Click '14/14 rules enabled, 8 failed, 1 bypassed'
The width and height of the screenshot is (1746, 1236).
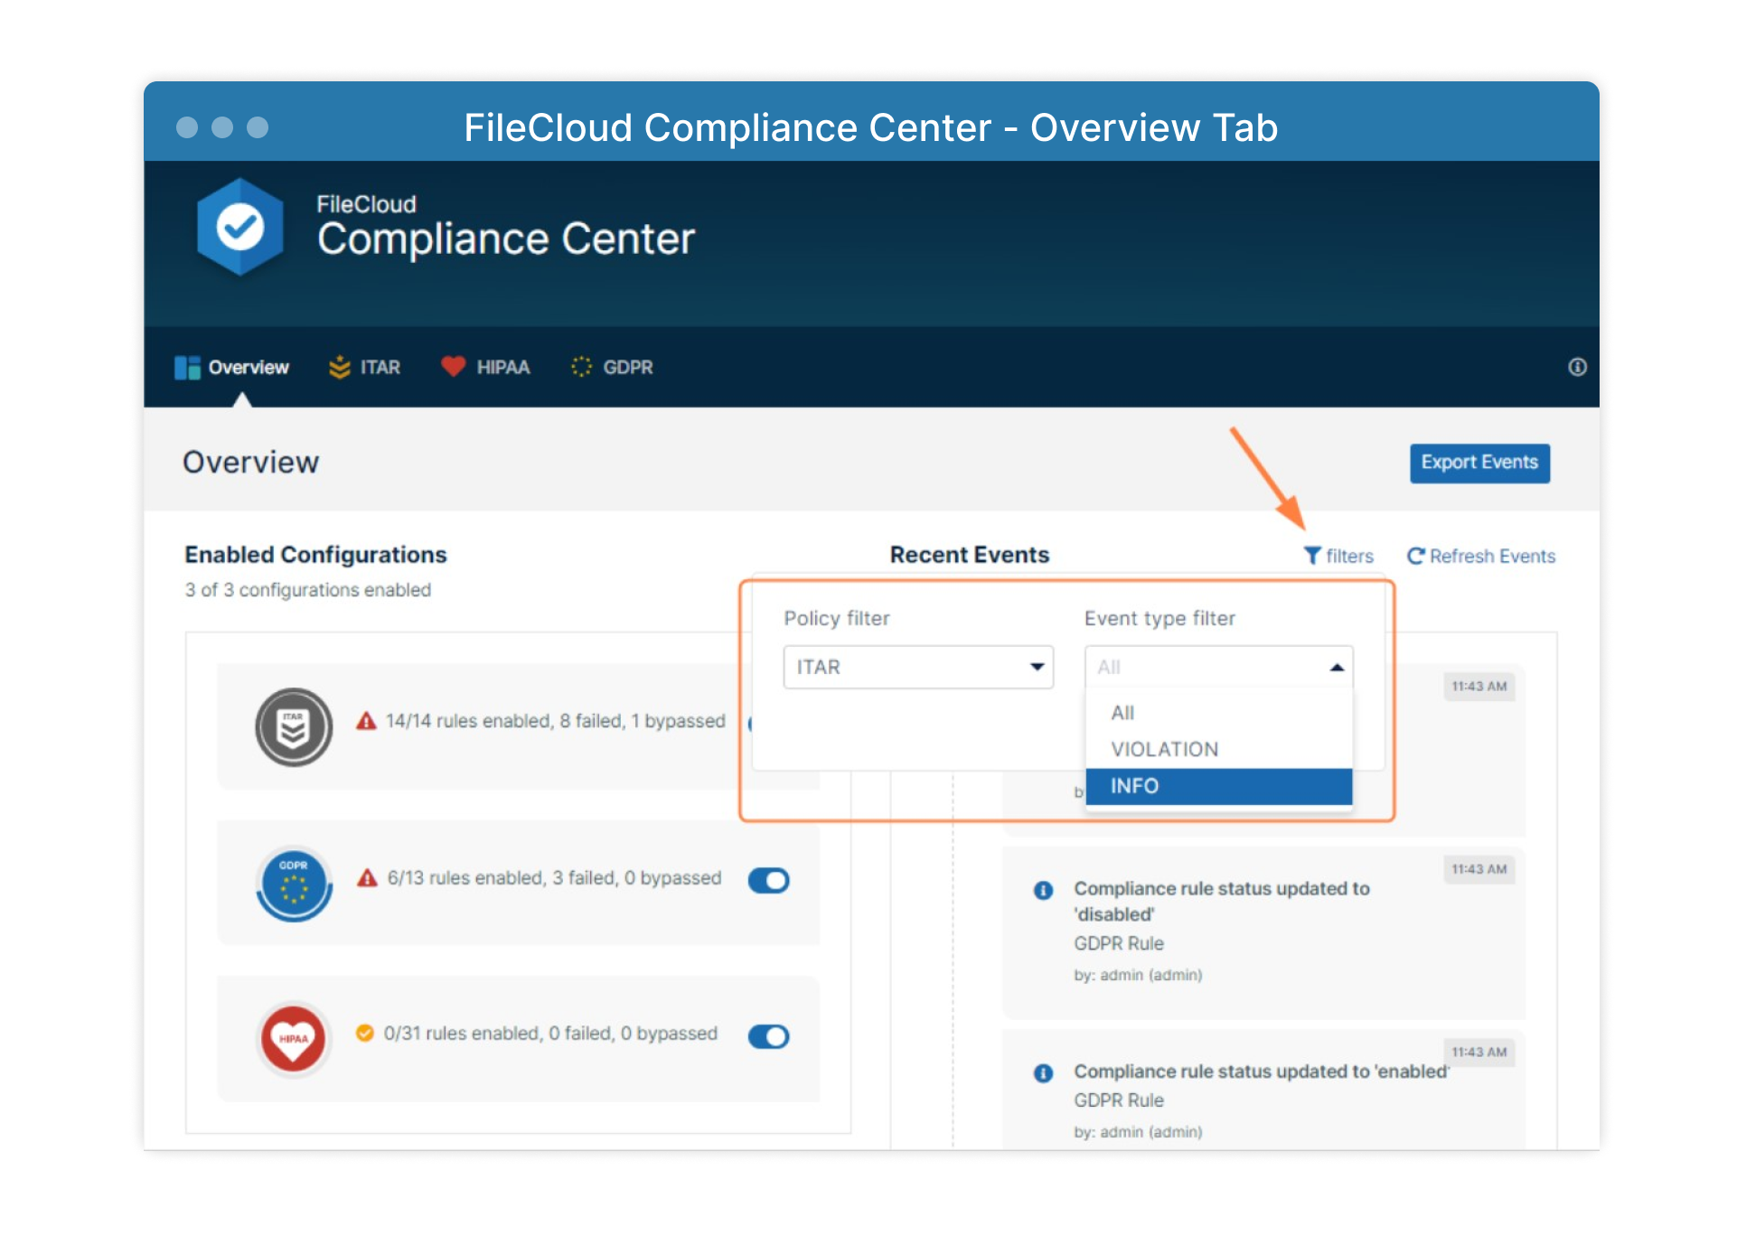[556, 721]
